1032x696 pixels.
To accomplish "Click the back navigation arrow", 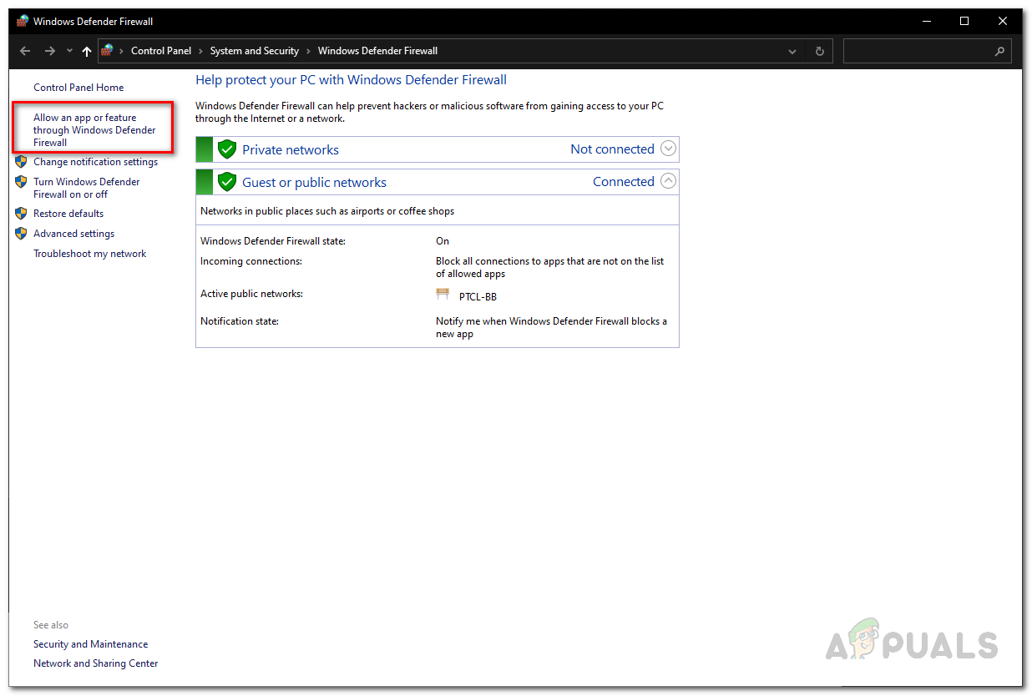I will coord(24,51).
